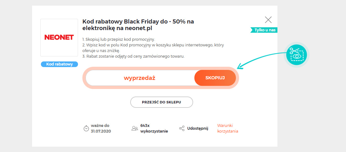Click the Tylko u nas ribbon tag
346x152 pixels.
point(264,30)
